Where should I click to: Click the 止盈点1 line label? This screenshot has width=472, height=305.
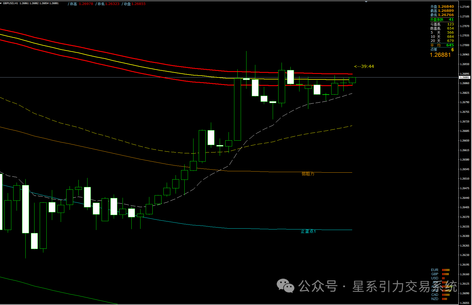[308, 231]
